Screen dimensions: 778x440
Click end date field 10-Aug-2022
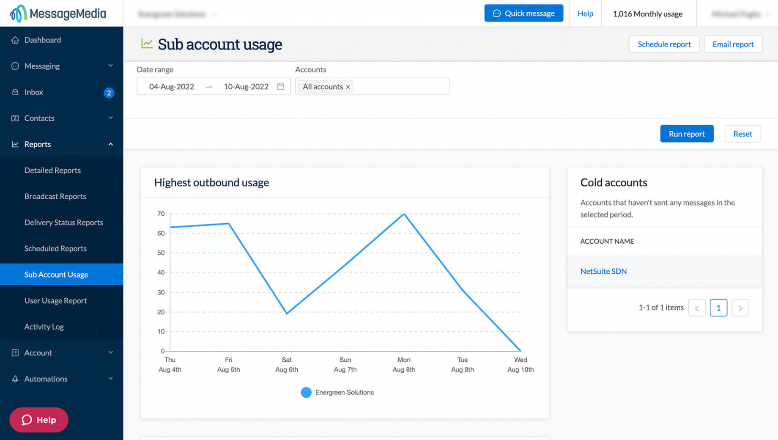point(246,86)
